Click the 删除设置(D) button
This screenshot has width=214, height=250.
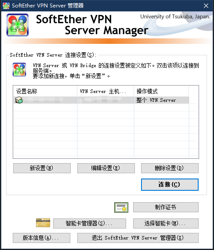(170, 168)
